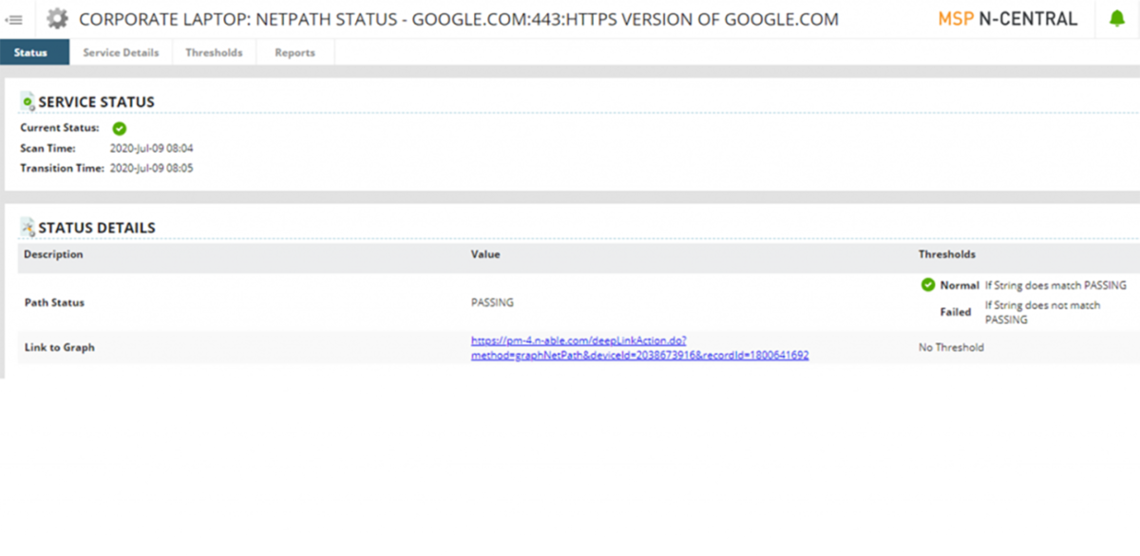
Task: Click the PASSING value text
Action: click(492, 303)
